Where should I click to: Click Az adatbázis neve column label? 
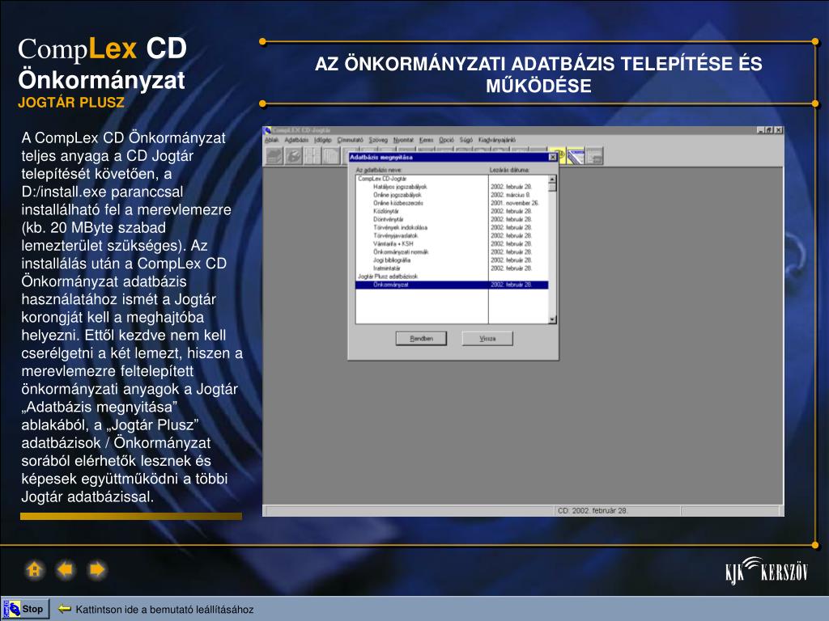click(379, 170)
